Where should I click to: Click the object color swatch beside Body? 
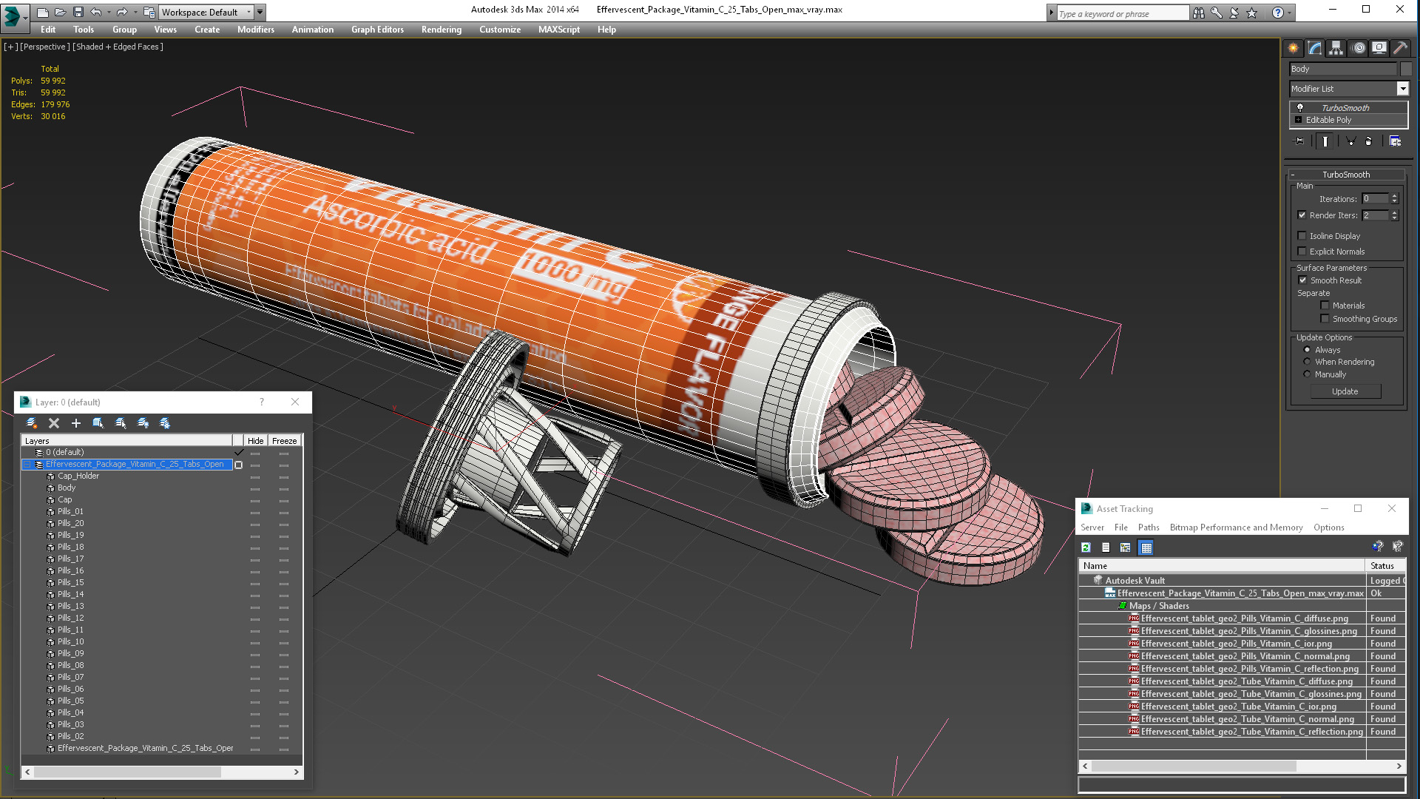(1405, 69)
